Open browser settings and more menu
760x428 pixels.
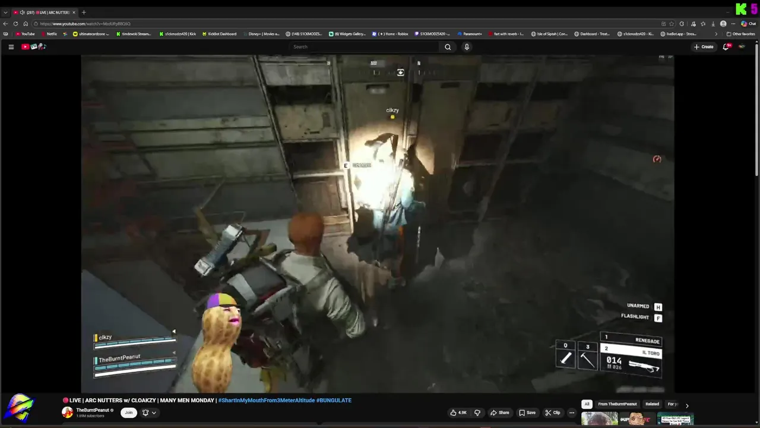coord(733,24)
